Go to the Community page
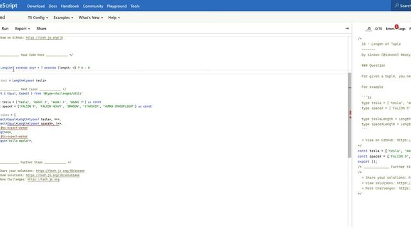411x231 pixels. click(x=92, y=6)
